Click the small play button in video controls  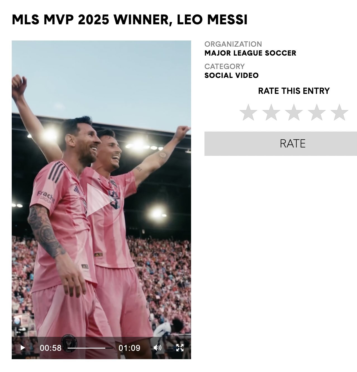(x=23, y=348)
